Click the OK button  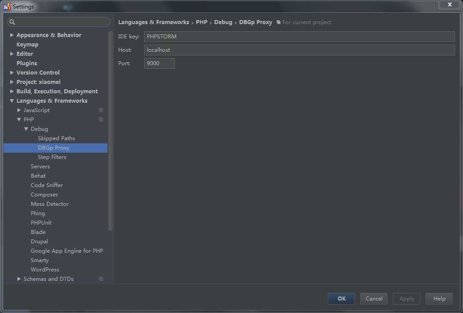pos(341,299)
